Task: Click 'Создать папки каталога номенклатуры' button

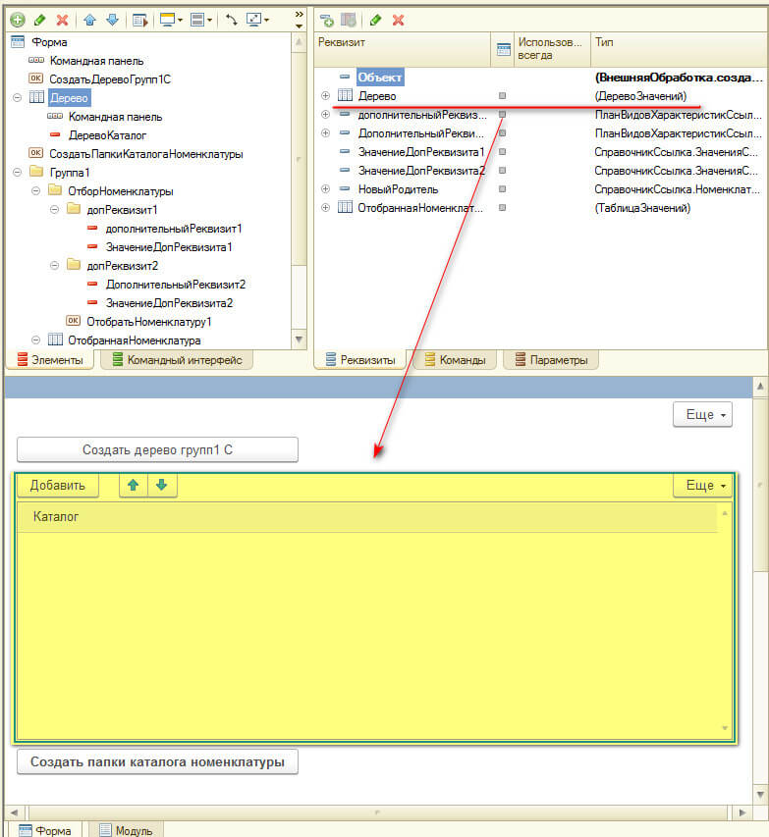Action: click(157, 761)
